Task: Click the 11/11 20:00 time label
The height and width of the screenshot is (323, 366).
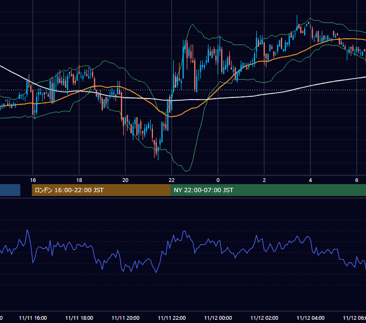Action: pyautogui.click(x=125, y=318)
